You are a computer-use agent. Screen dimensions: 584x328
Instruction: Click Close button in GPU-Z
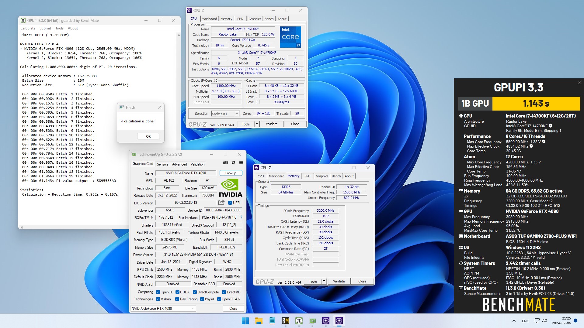[233, 309]
